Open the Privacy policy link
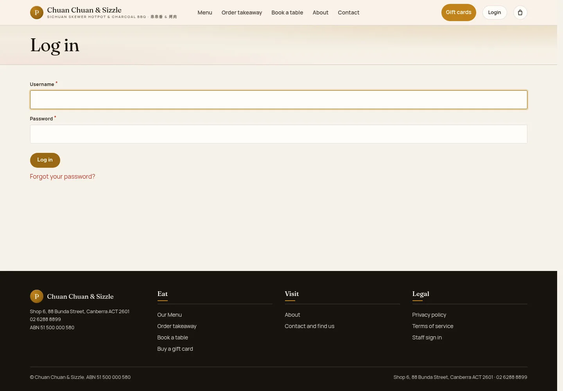The height and width of the screenshot is (391, 563). (x=429, y=315)
